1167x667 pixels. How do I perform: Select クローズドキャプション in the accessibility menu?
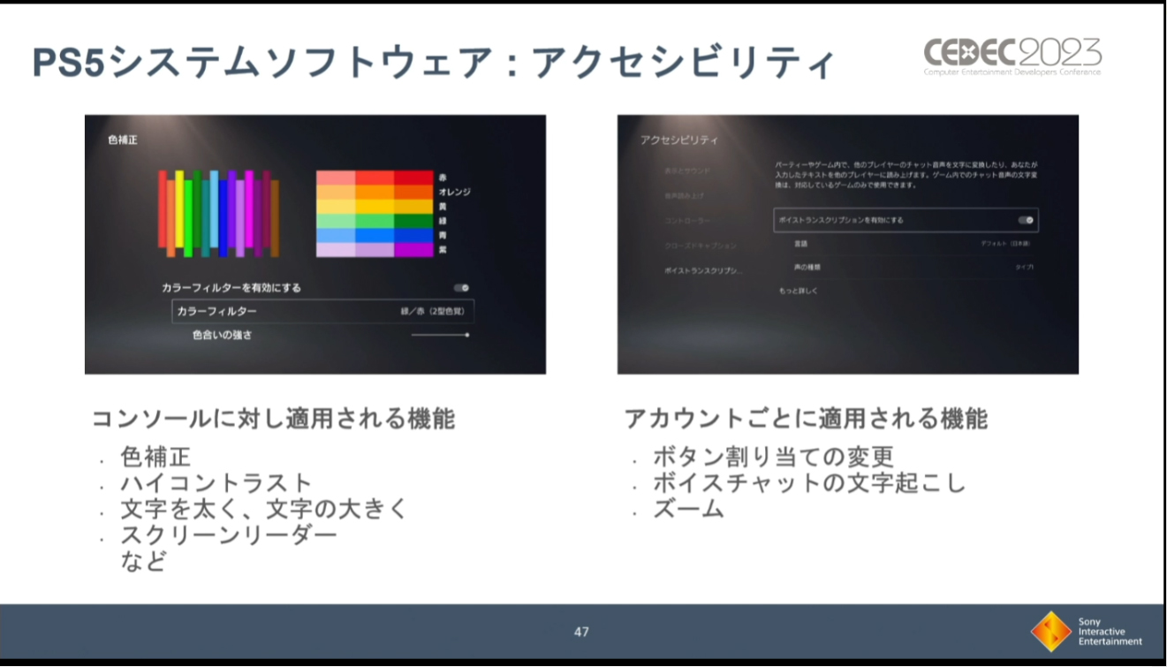(701, 246)
